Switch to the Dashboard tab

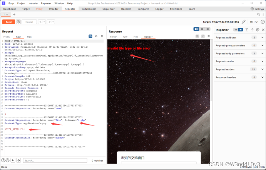(x=10, y=9)
